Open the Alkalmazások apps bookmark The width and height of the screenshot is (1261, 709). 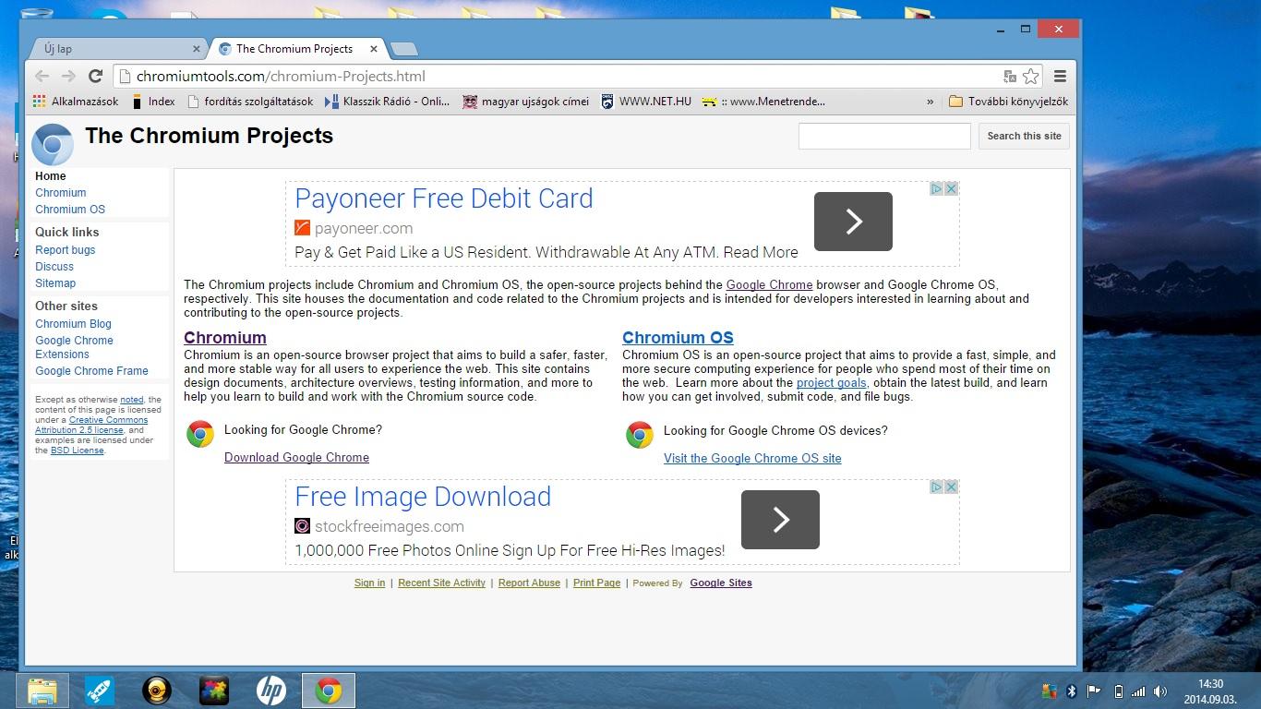tap(76, 102)
